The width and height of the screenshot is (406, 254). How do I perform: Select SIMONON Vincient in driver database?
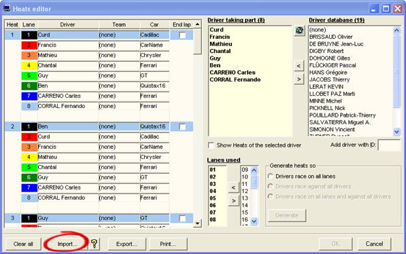(x=332, y=129)
